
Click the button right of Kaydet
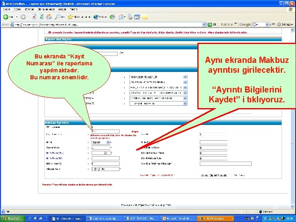point(239,176)
